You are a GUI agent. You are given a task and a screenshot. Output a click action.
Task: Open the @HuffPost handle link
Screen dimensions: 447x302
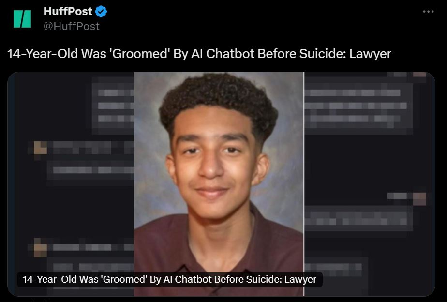tap(72, 26)
